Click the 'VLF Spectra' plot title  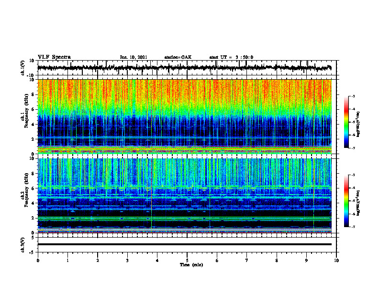click(54, 57)
